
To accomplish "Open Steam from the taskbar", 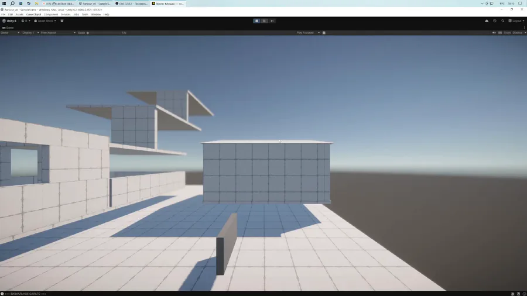I will [x=29, y=4].
